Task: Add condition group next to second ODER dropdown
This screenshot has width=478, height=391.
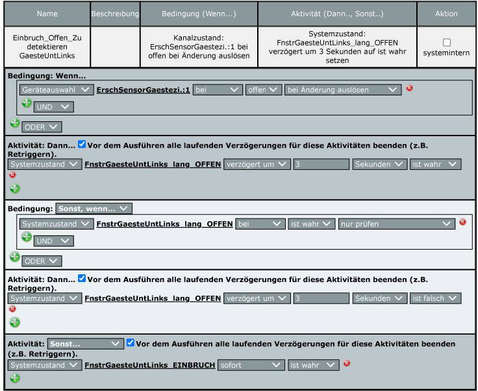Action: 15,257
